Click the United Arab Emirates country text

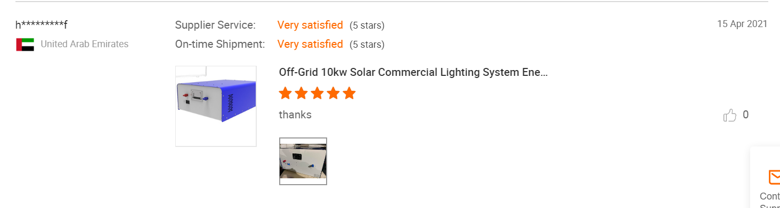coord(85,44)
